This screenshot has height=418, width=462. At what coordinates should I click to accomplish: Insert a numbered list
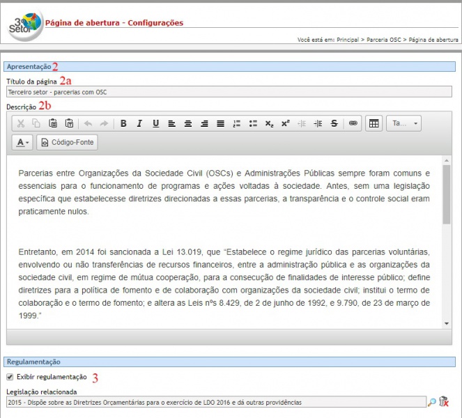tap(237, 123)
